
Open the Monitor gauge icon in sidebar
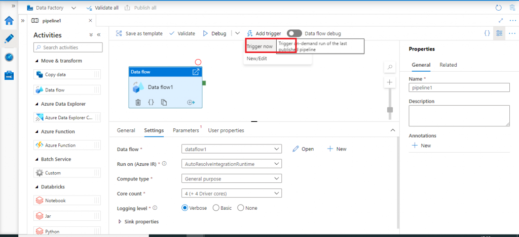9,57
